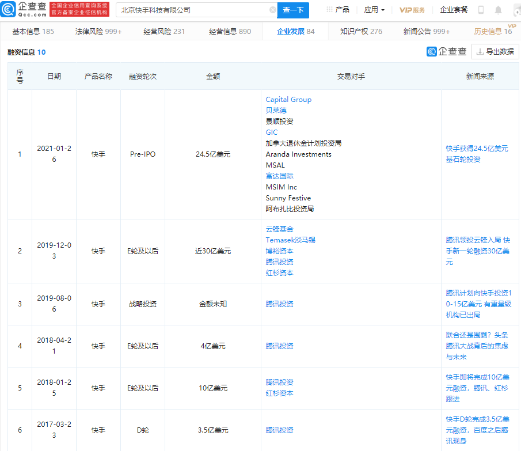Open news link 腾讯计划向快手投资

(x=478, y=304)
